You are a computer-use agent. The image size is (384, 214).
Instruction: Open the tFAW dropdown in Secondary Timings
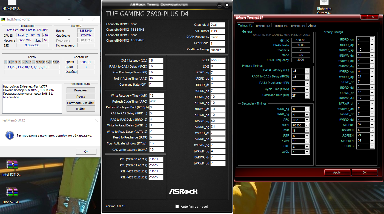click(x=307, y=141)
